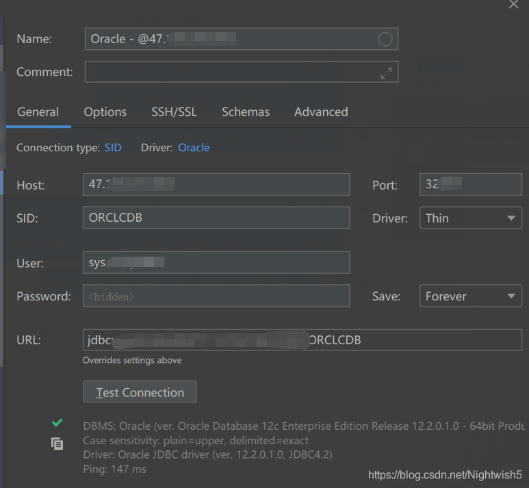Focus the Comment input field
Viewport: 529px width, 488px height.
tap(242, 72)
